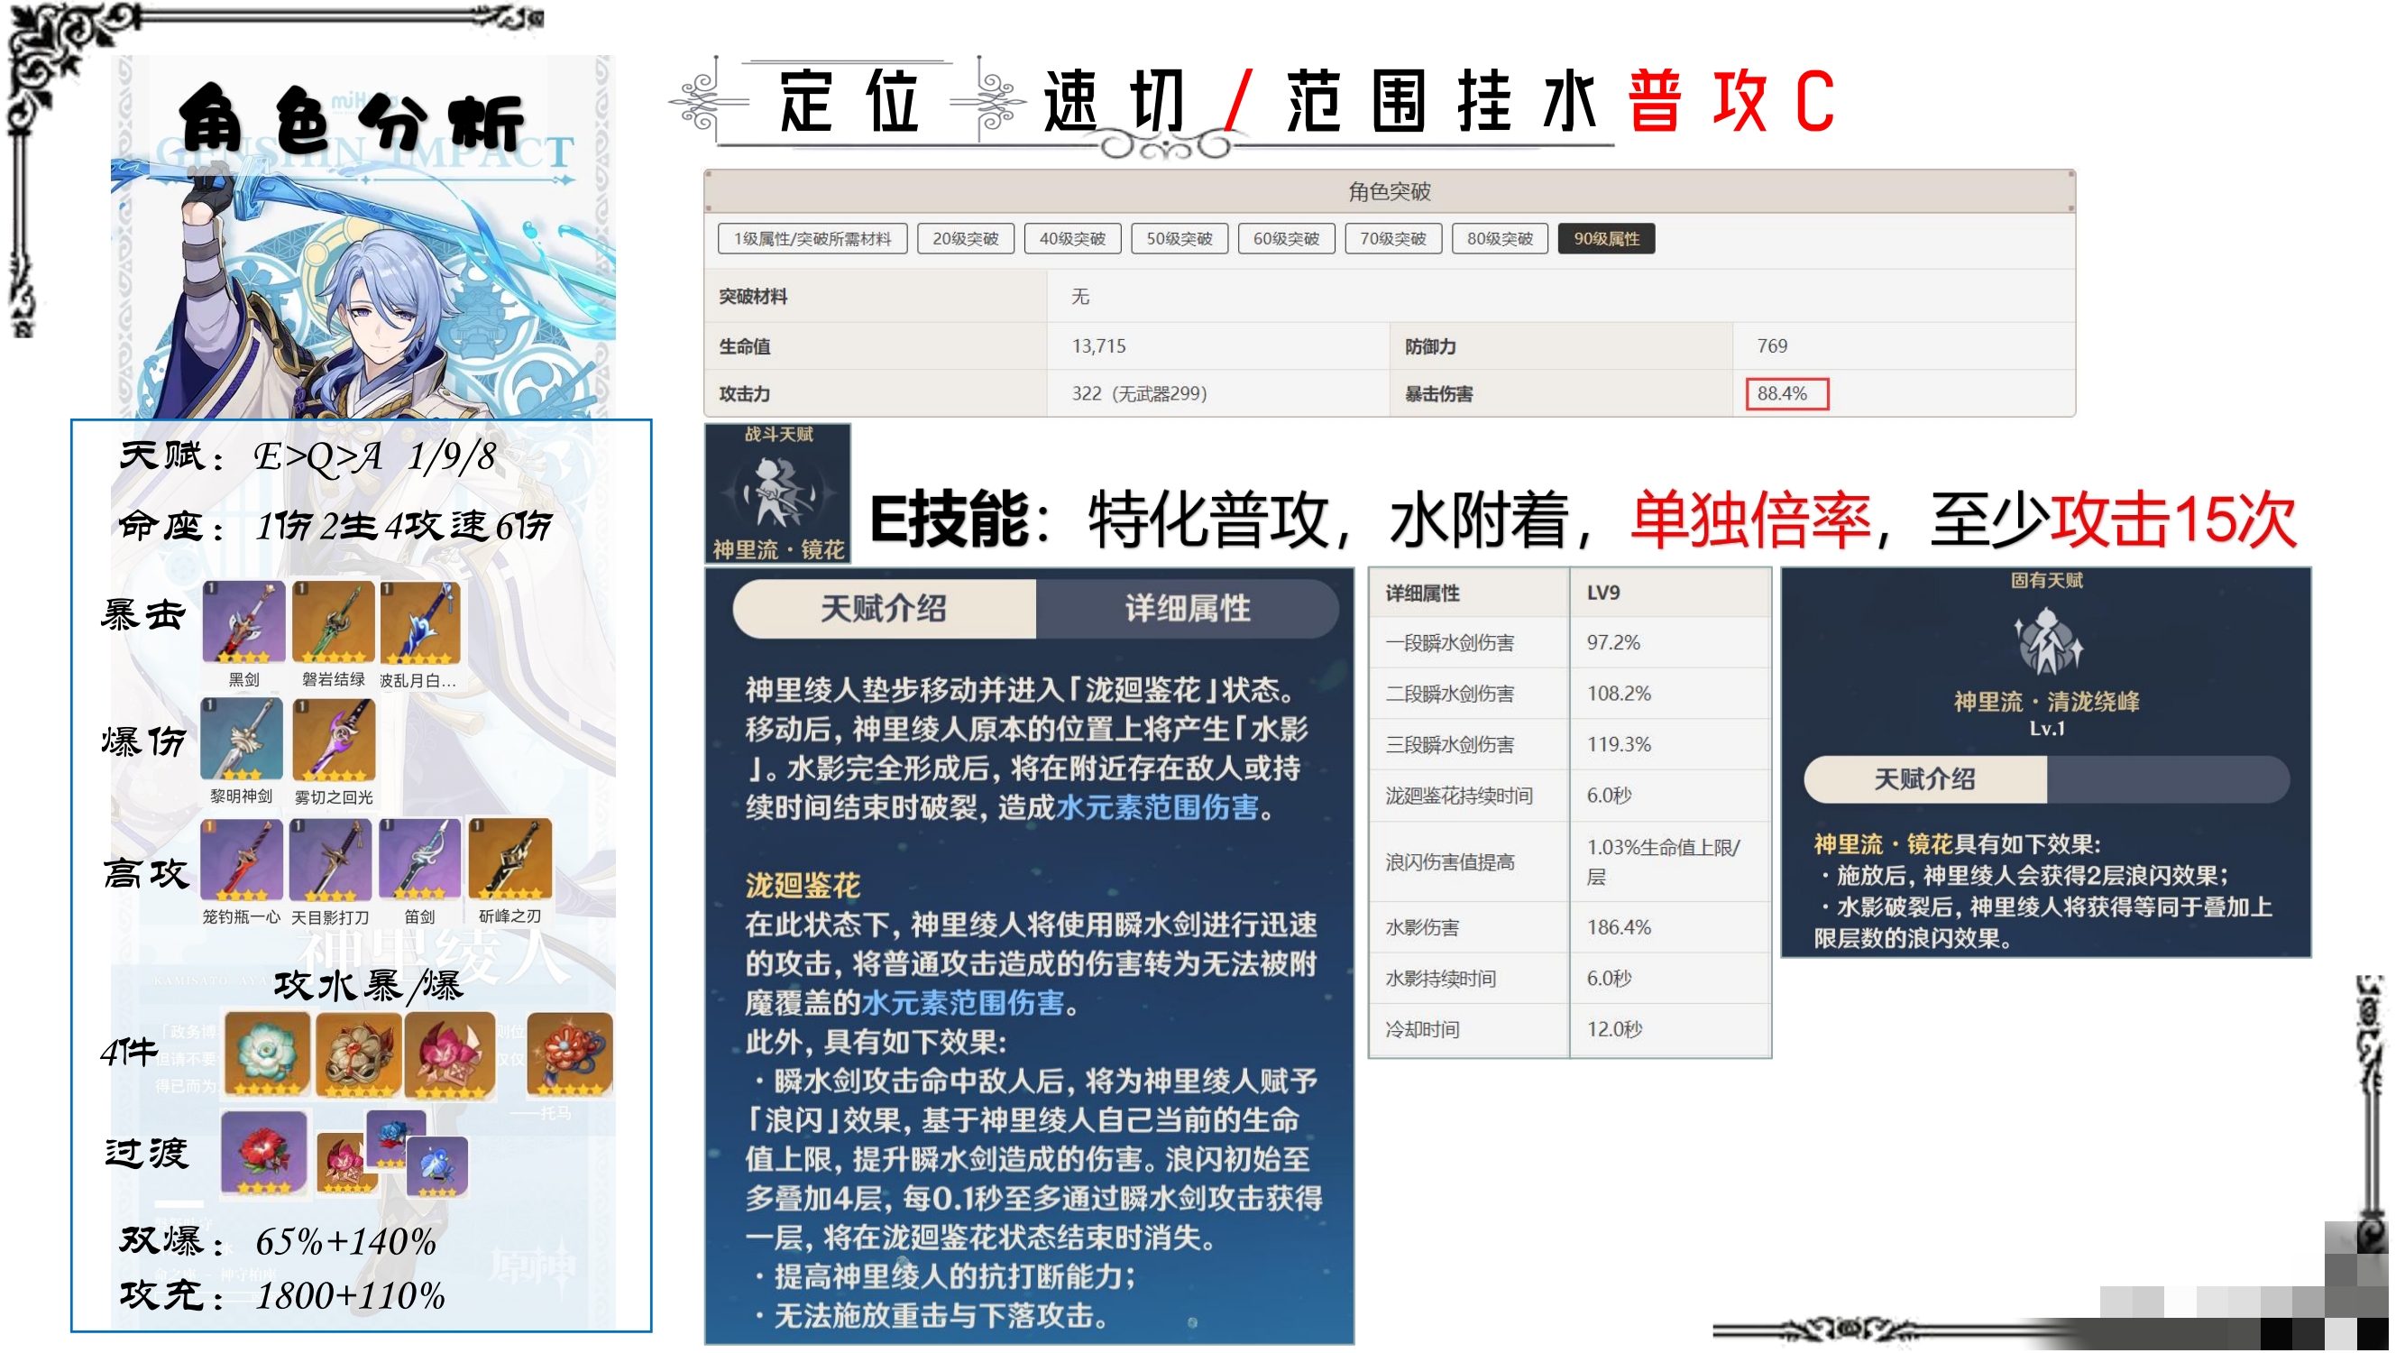Click the 角色分析 title
This screenshot has height=1353, width=2405.
coord(351,120)
